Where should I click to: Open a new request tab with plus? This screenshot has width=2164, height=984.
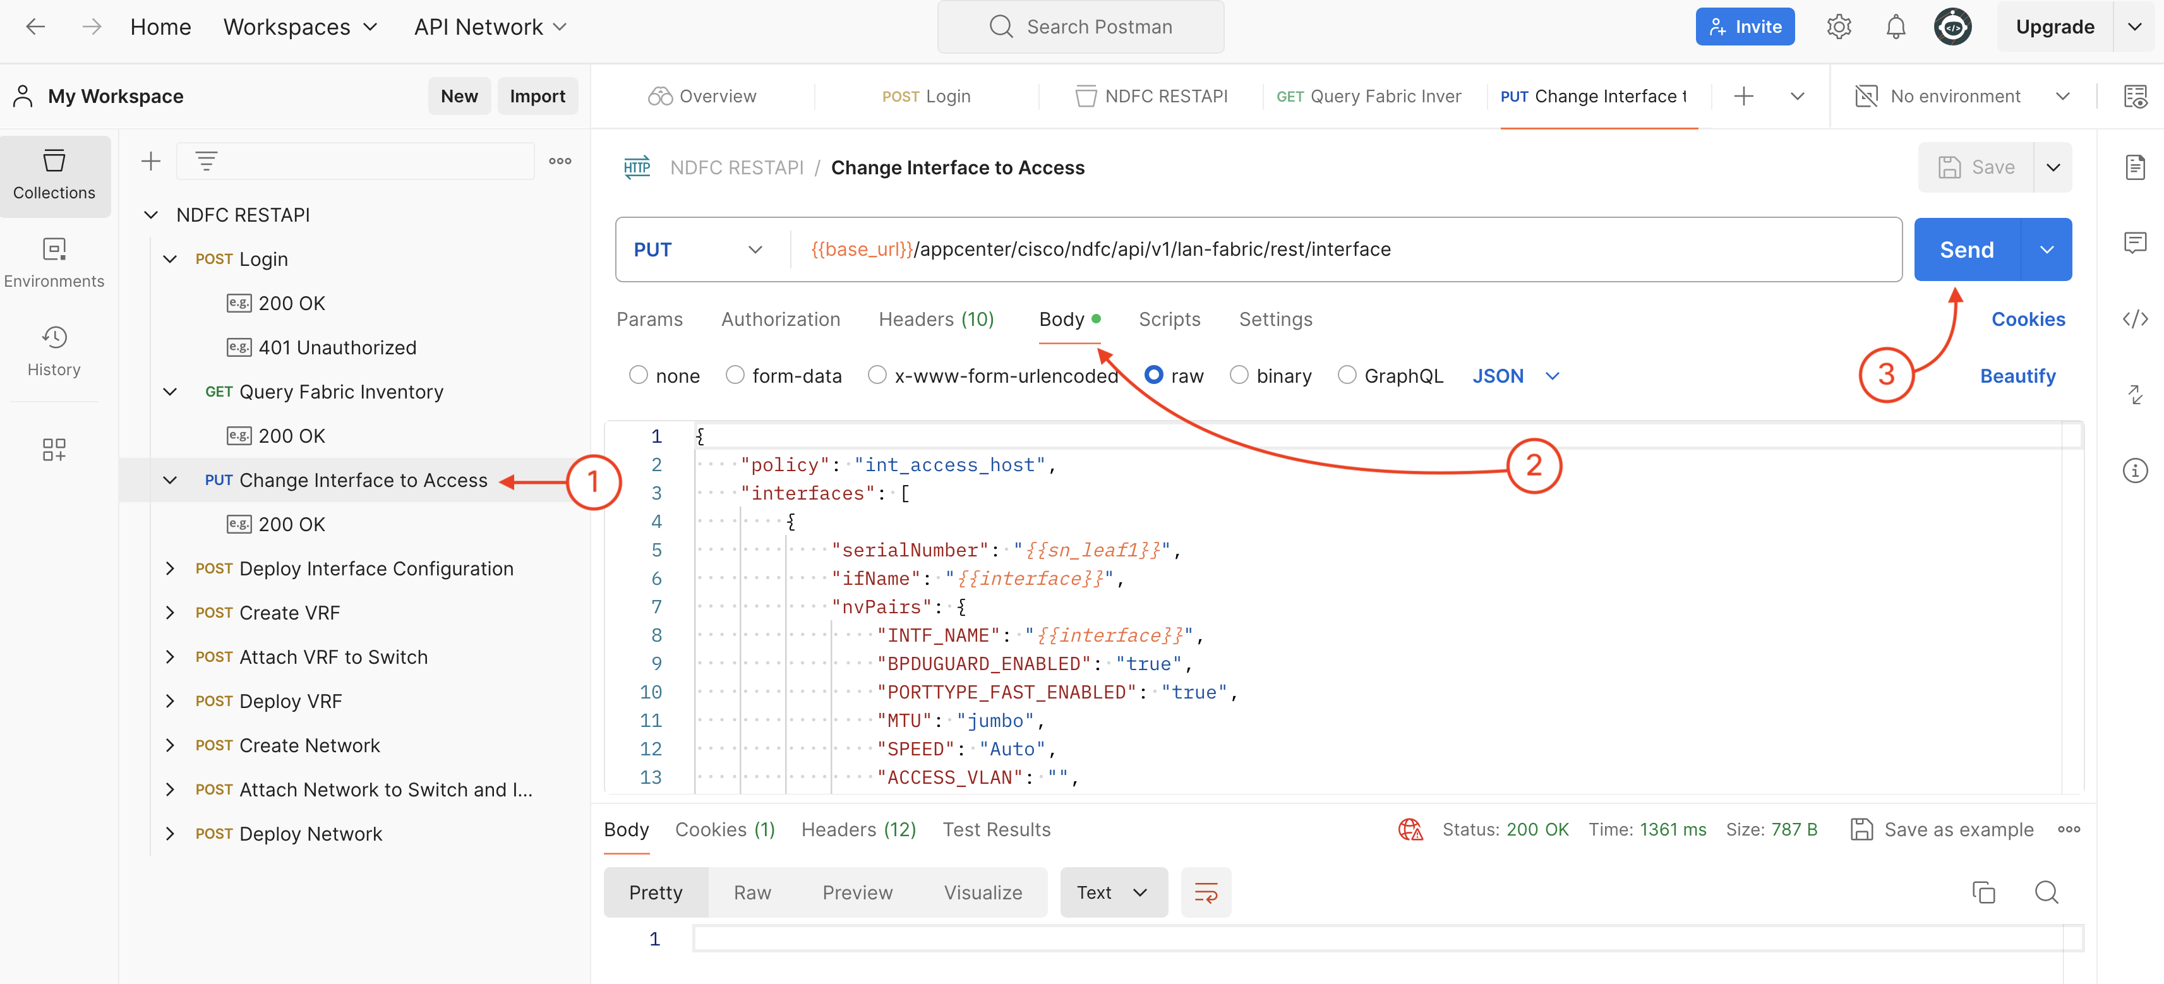[1744, 97]
